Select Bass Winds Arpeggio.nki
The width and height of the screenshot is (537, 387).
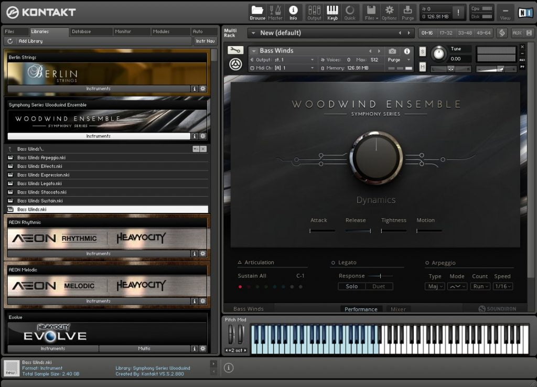click(107, 157)
